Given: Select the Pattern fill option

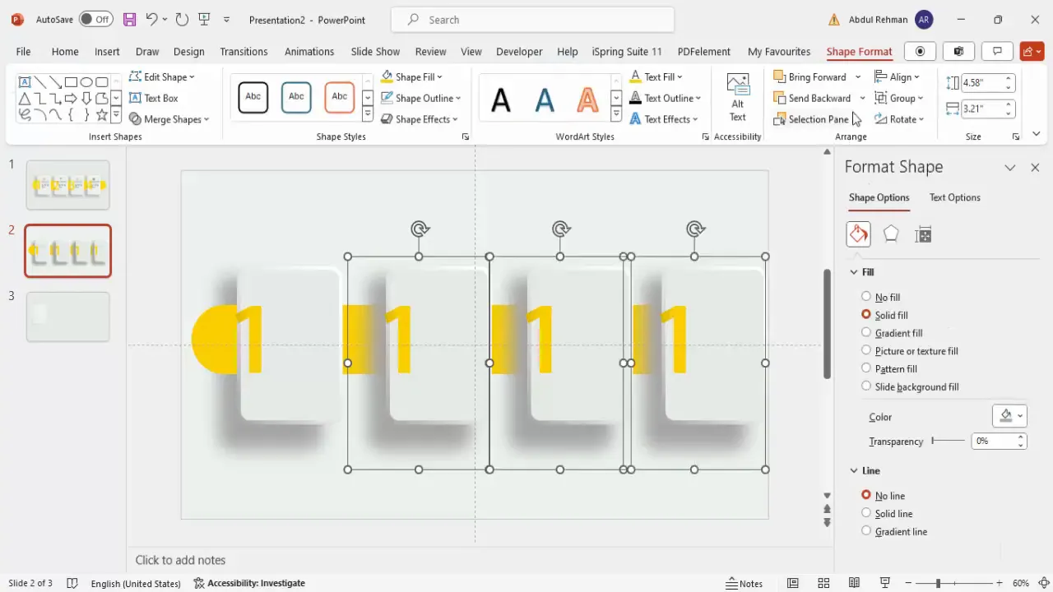Looking at the screenshot, I should pos(866,368).
